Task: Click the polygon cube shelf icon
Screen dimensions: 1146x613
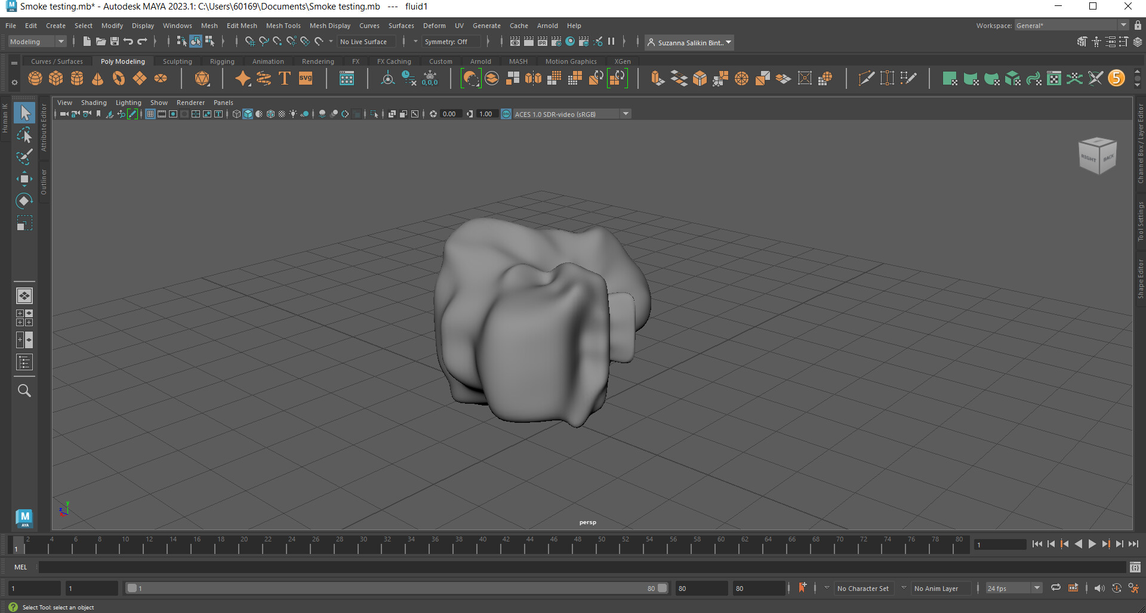Action: click(x=56, y=79)
